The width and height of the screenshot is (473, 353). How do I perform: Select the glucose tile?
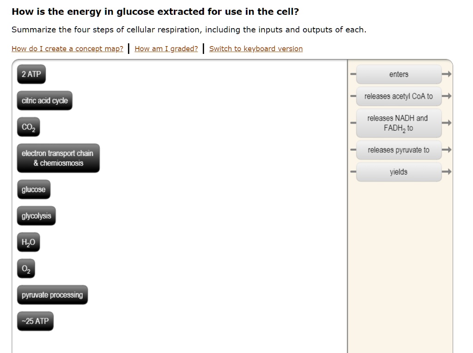tap(33, 189)
